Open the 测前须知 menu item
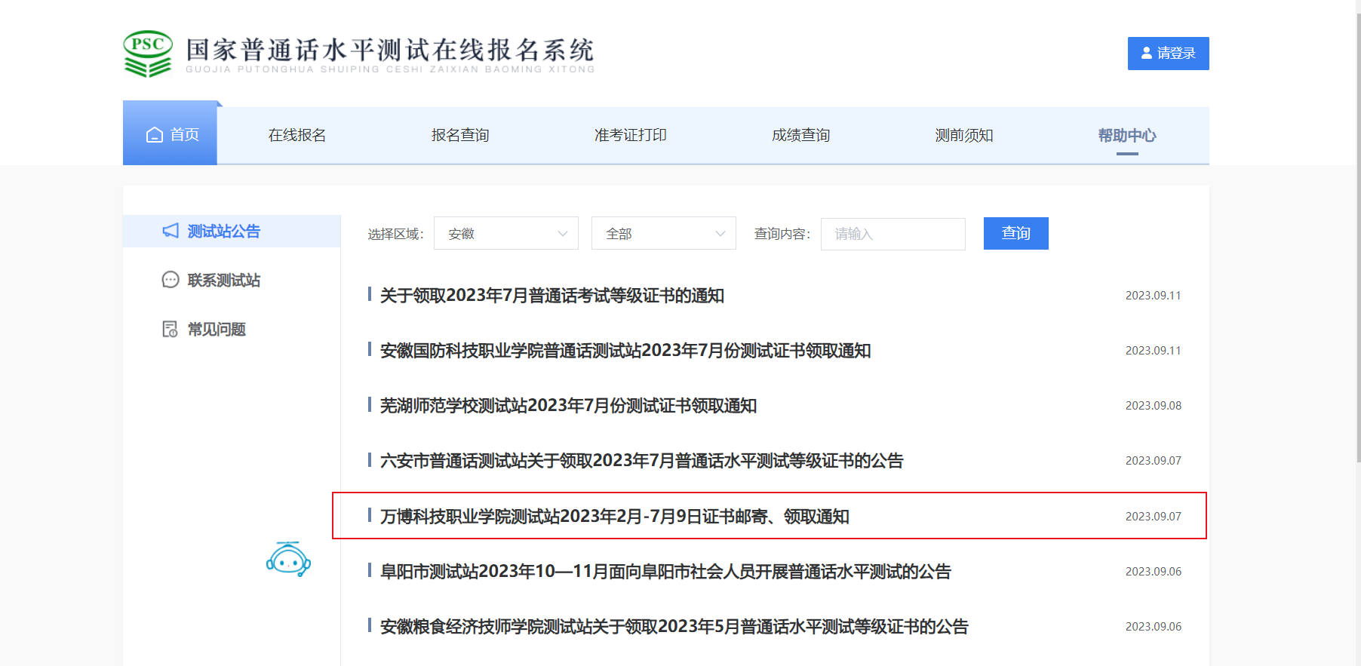The height and width of the screenshot is (666, 1361). click(964, 135)
